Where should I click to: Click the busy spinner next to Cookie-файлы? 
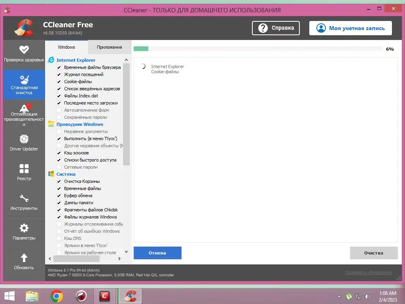tap(143, 66)
